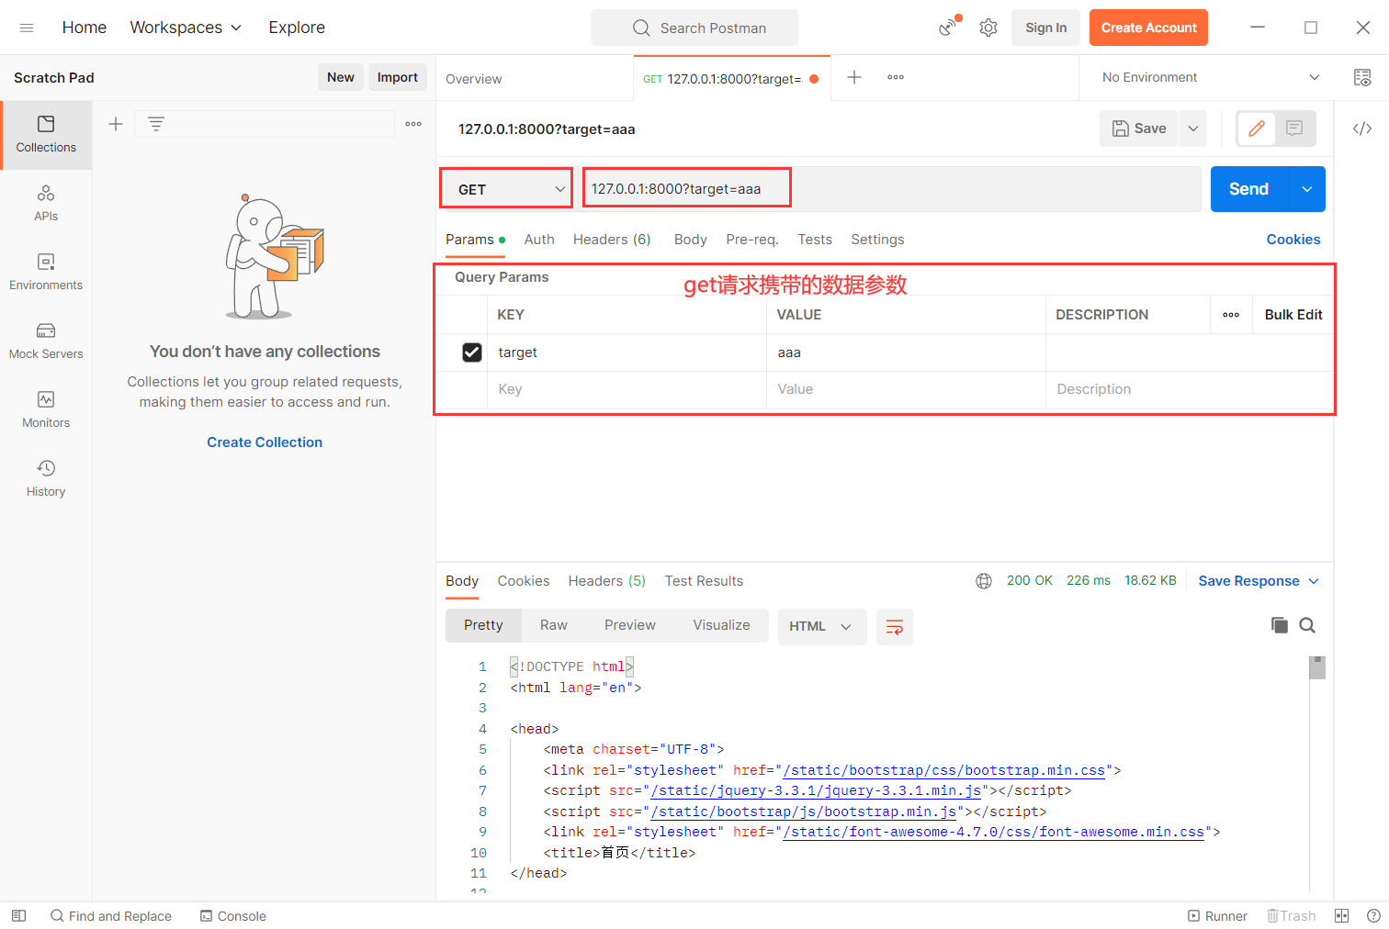Click the Search Postman field

click(694, 28)
